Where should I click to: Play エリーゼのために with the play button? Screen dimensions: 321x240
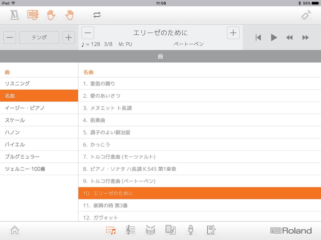(x=274, y=37)
